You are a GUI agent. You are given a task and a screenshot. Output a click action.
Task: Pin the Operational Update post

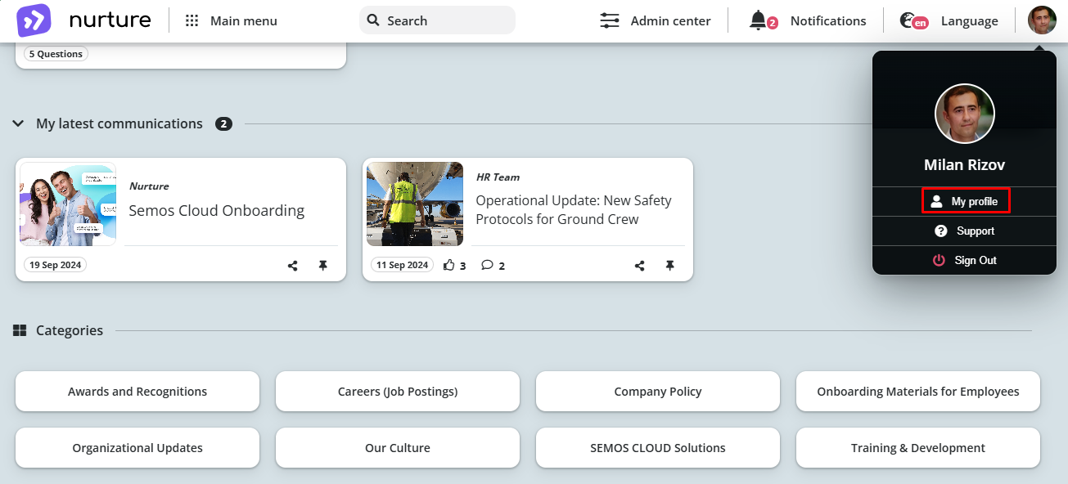[670, 266]
